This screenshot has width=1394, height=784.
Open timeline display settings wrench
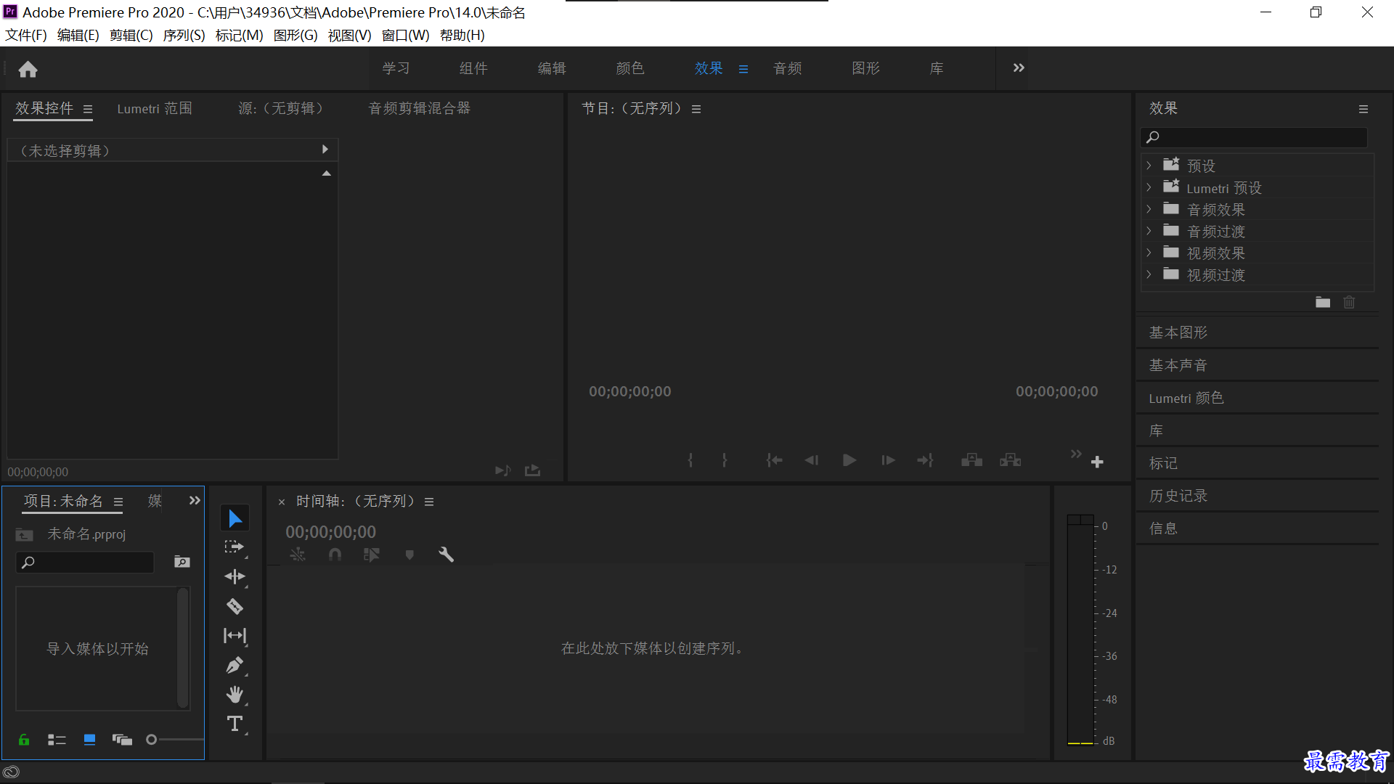click(x=446, y=555)
